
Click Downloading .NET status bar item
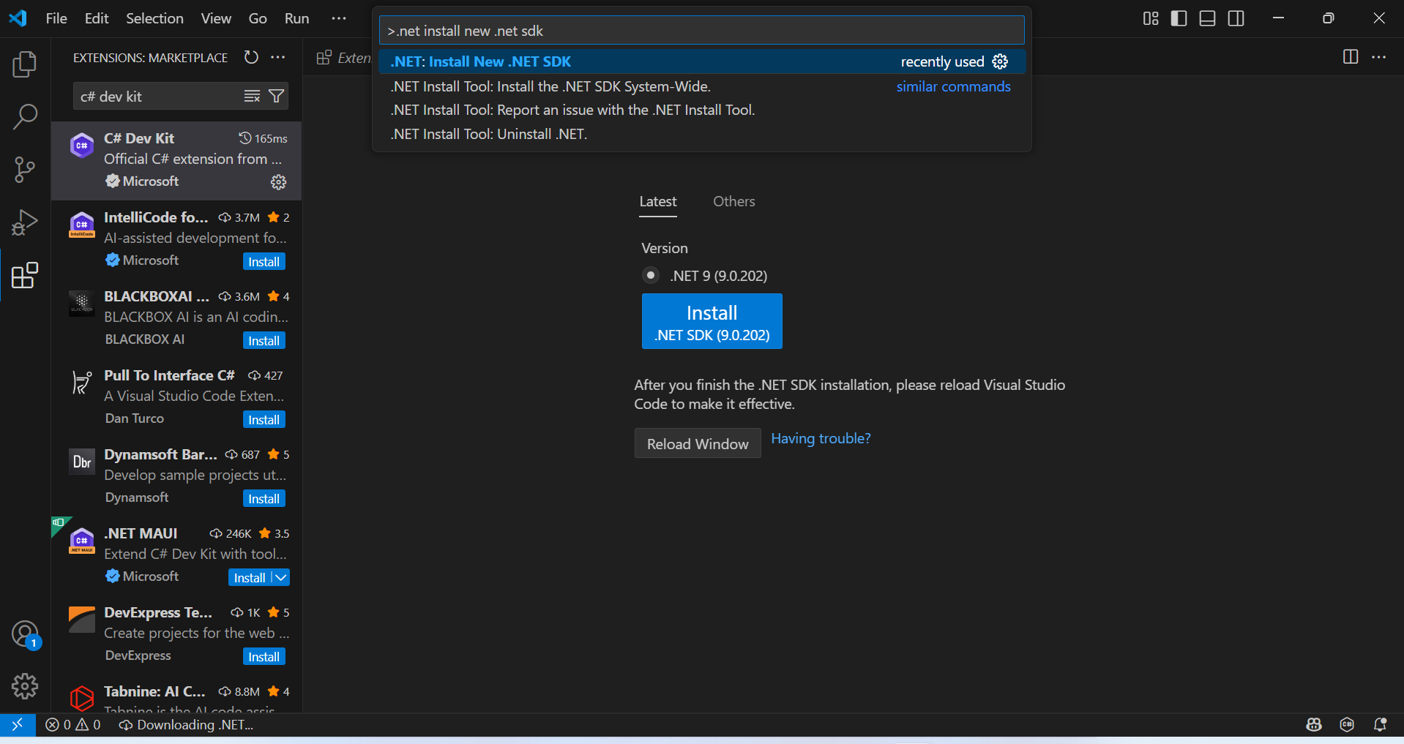point(186,724)
